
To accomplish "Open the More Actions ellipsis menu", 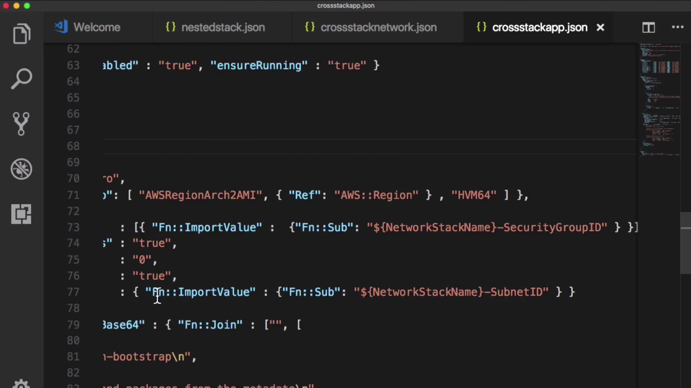I will [x=677, y=27].
